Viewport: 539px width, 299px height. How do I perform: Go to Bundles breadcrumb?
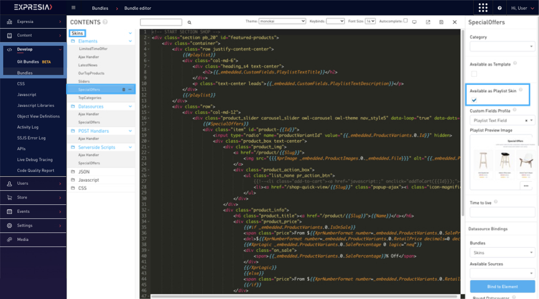click(x=100, y=8)
